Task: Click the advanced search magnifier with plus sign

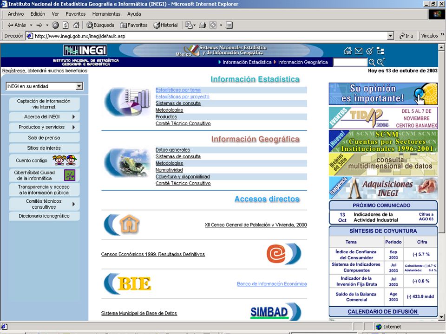Action: [381, 62]
